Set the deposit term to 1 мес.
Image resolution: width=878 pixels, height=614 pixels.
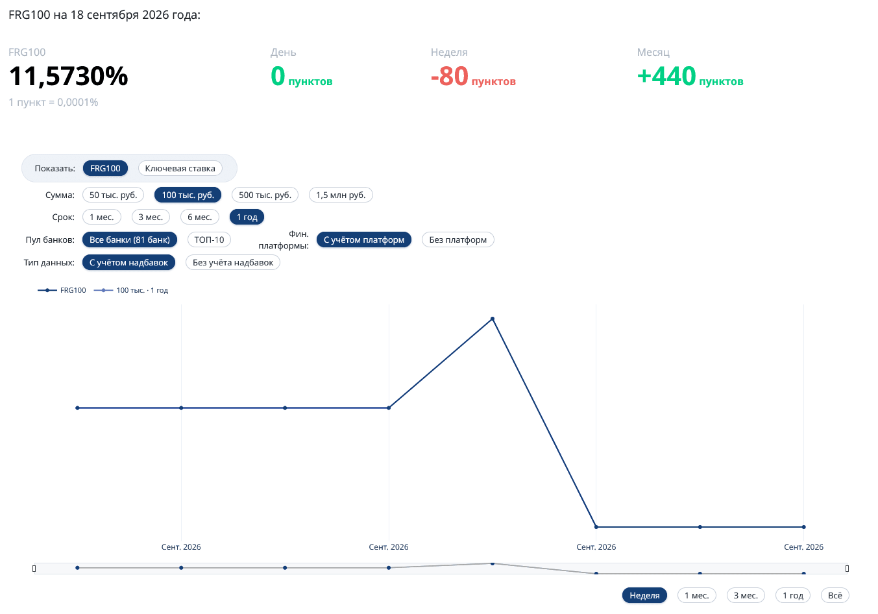pyautogui.click(x=102, y=217)
